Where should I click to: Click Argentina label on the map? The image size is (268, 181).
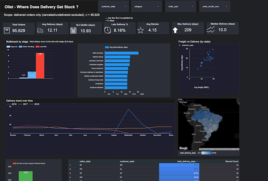198,142
